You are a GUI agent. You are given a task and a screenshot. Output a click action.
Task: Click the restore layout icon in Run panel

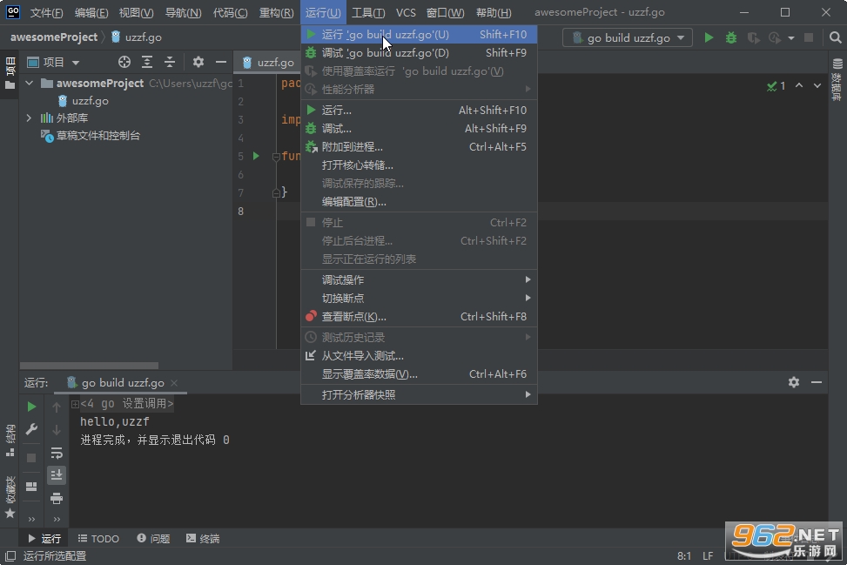[x=31, y=487]
